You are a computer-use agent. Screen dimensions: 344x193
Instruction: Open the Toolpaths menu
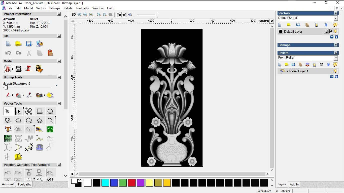click(x=82, y=8)
